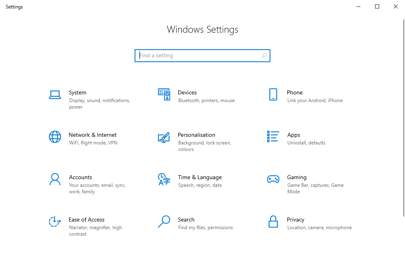405x255 pixels.
Task: Click the Ease of Access icon
Action: pyautogui.click(x=55, y=222)
